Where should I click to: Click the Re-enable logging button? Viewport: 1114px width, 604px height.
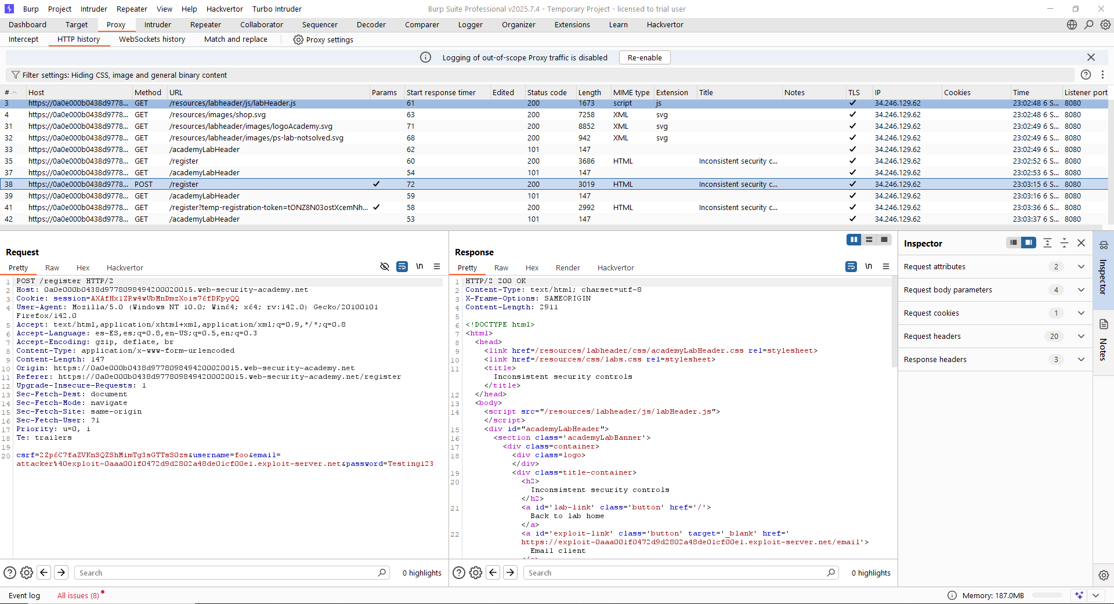[x=645, y=57]
